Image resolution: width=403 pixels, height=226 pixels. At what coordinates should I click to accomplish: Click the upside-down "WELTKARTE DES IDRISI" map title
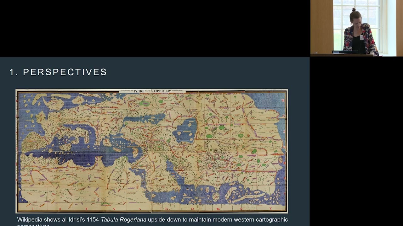tap(153, 91)
